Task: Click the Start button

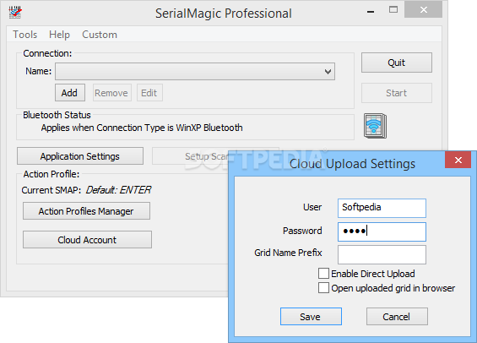Action: (397, 93)
